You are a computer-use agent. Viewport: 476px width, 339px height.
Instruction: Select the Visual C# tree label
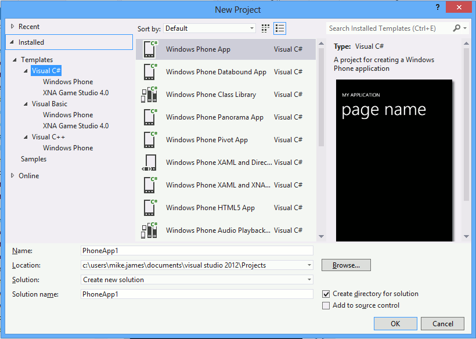46,71
